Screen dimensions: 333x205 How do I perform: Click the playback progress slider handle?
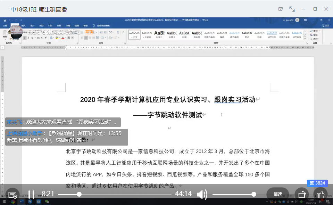[x=79, y=194]
